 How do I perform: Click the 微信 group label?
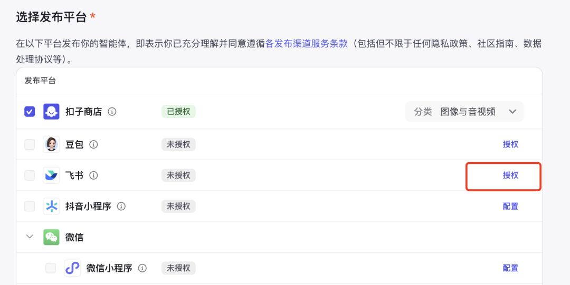click(74, 237)
